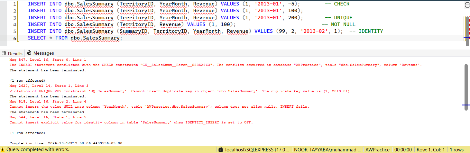The image size is (470, 153).
Task: Click the 00:00:00 elapsed time entry
Action: [403, 149]
